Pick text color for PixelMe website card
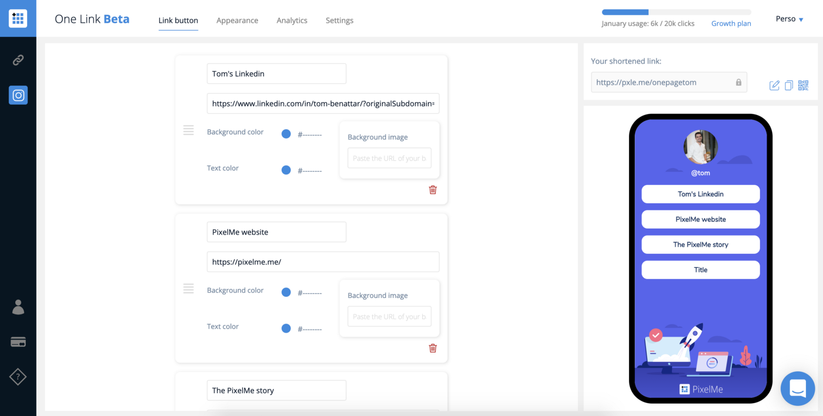The height and width of the screenshot is (416, 823). coord(286,328)
